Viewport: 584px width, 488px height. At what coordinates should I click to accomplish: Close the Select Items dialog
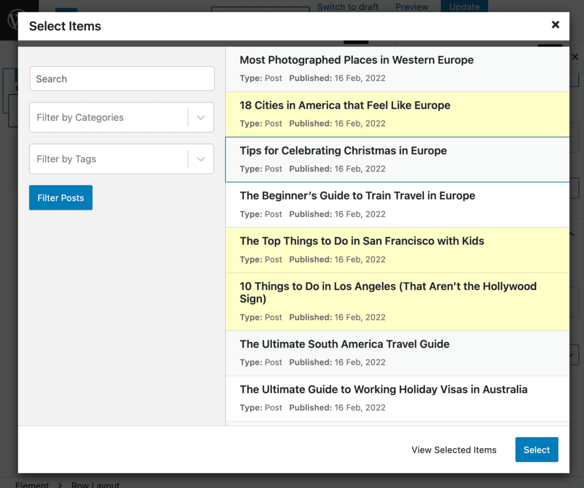[x=555, y=25]
